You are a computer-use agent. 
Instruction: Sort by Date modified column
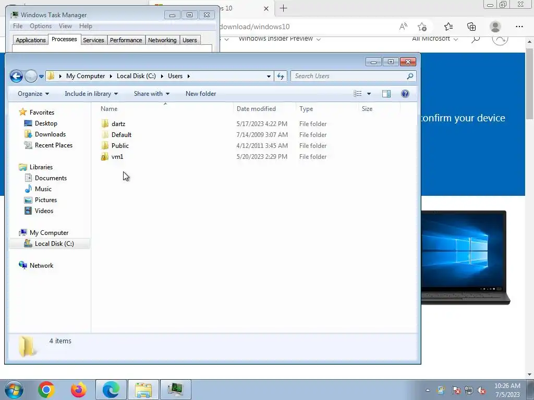pyautogui.click(x=256, y=109)
